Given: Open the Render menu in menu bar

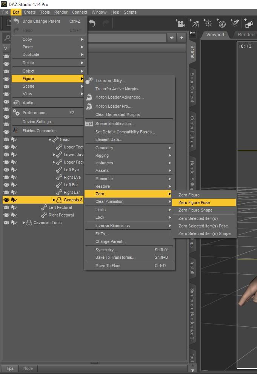Looking at the screenshot, I should [x=61, y=12].
